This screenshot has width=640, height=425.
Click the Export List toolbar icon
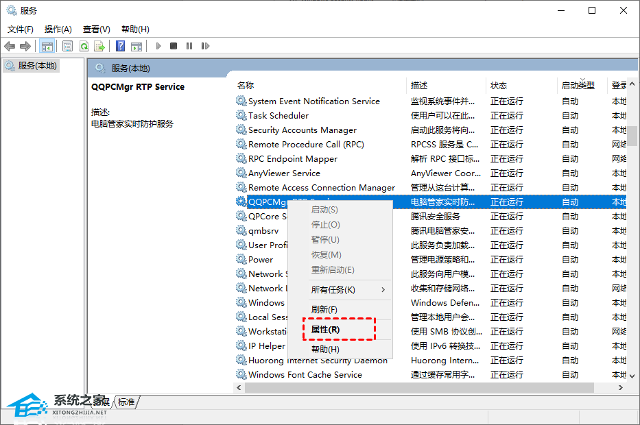coord(99,46)
